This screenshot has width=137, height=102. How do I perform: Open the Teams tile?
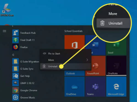coord(95,87)
